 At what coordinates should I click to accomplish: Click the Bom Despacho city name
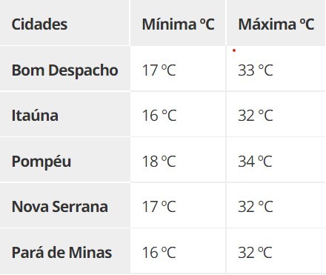(x=65, y=70)
